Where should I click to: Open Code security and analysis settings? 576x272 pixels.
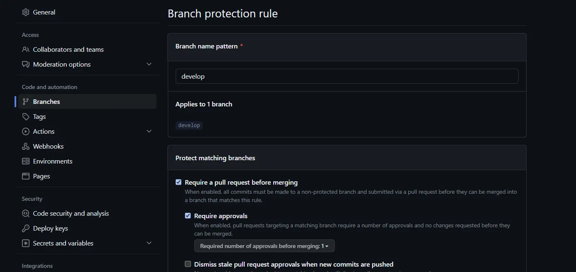coord(71,214)
